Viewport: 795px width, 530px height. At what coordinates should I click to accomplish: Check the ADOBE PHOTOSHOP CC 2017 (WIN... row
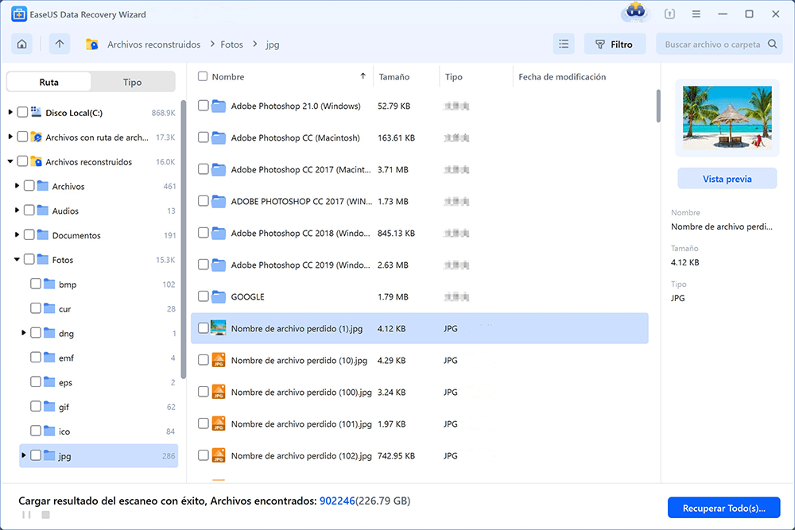click(204, 201)
